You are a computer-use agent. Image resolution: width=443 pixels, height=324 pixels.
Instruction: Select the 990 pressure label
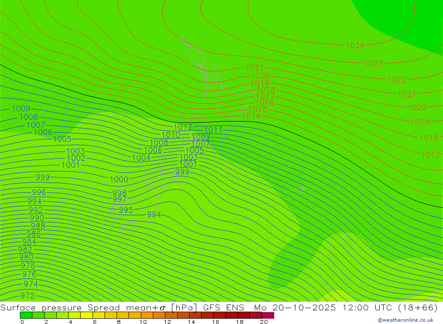[x=37, y=218]
